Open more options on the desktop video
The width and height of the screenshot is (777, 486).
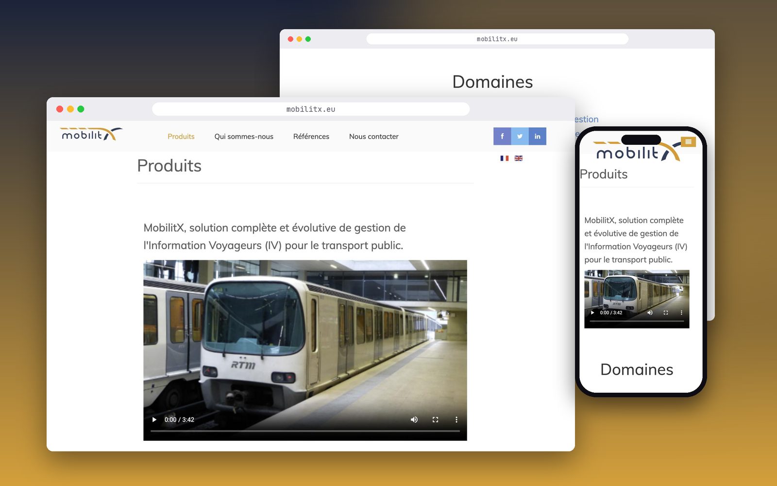456,419
